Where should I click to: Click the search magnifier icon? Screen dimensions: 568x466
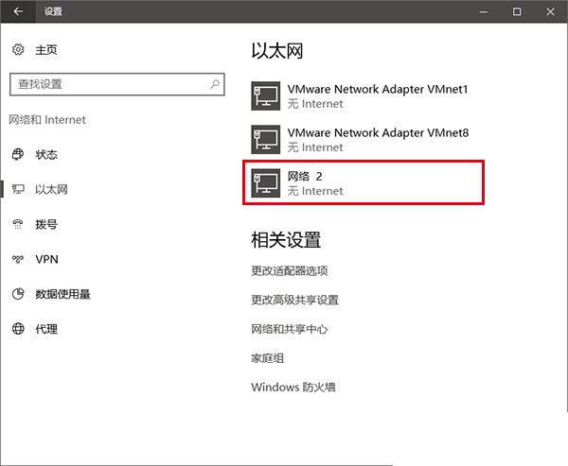(x=216, y=84)
